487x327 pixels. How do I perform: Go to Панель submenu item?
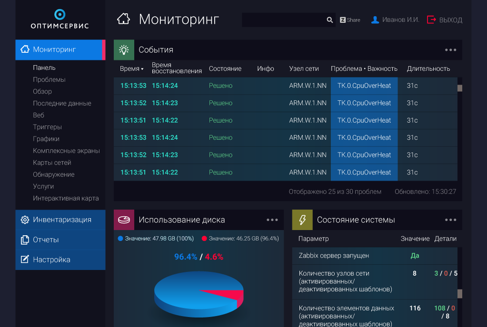pos(44,67)
